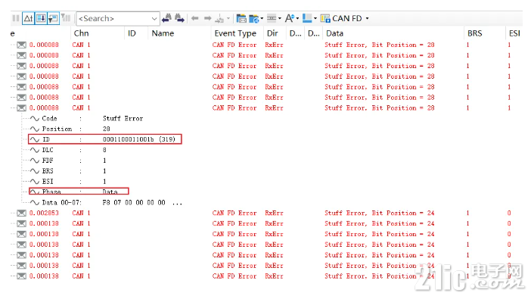Viewport: 531px width, 296px height.
Task: Open the Search box dropdown arrow
Action: click(x=154, y=19)
